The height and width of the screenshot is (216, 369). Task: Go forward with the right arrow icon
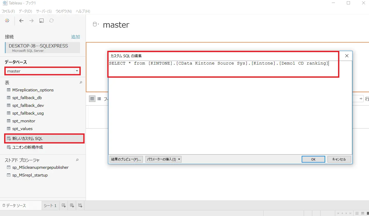click(x=31, y=21)
